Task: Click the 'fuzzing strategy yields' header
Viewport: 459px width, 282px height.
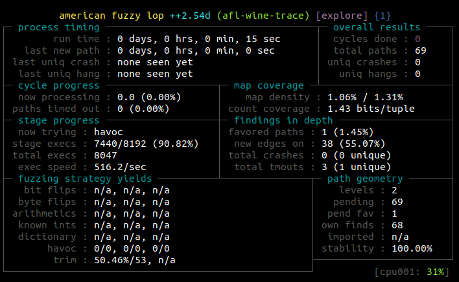Action: [x=85, y=179]
